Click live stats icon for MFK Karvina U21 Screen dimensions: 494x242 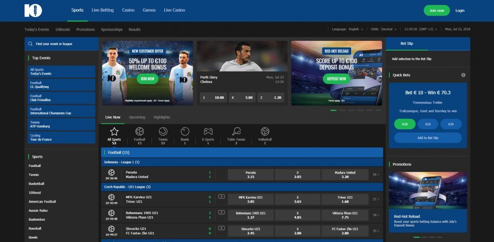tap(222, 197)
